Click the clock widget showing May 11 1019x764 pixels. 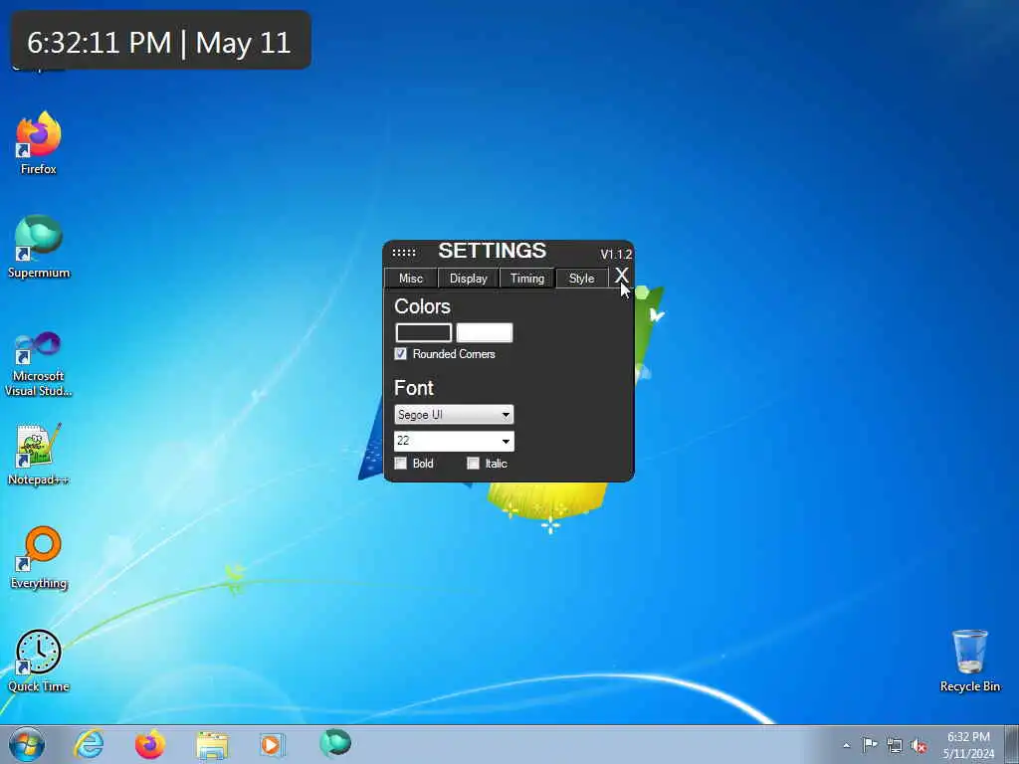click(x=160, y=40)
